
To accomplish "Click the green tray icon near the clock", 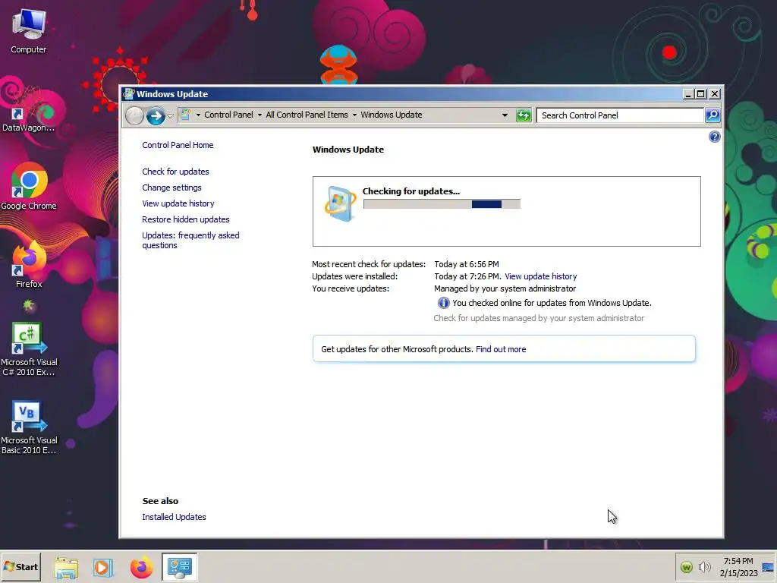I will [x=686, y=567].
